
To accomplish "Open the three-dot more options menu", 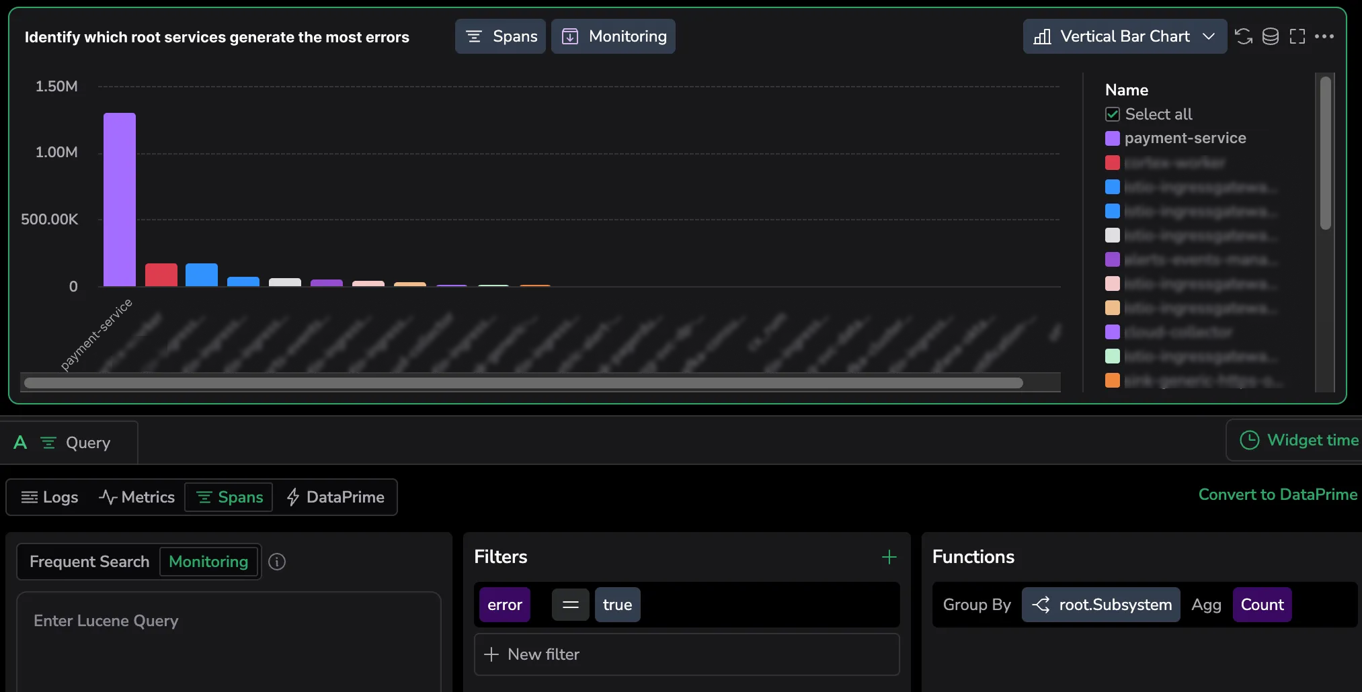I will [x=1324, y=36].
